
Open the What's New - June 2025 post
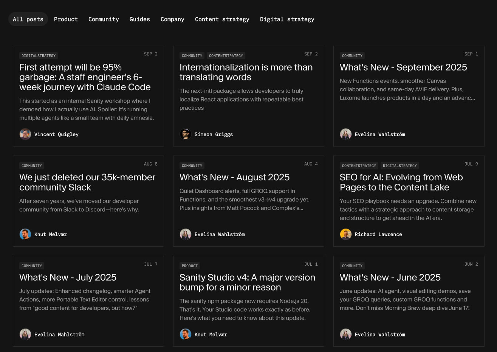pyautogui.click(x=390, y=278)
